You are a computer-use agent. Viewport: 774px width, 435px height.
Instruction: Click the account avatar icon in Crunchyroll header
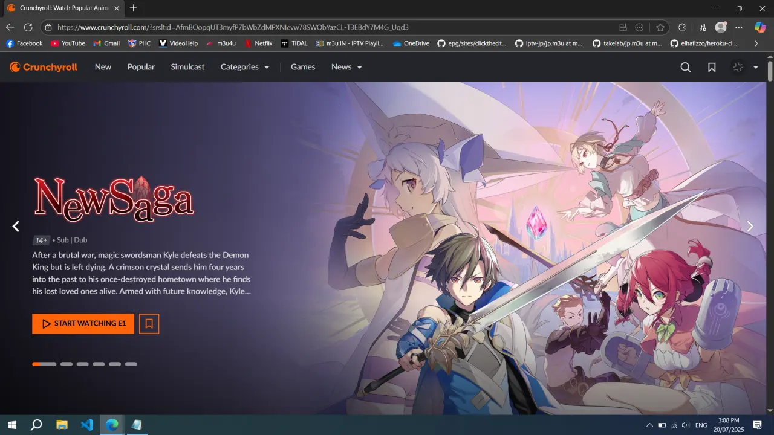(x=738, y=67)
